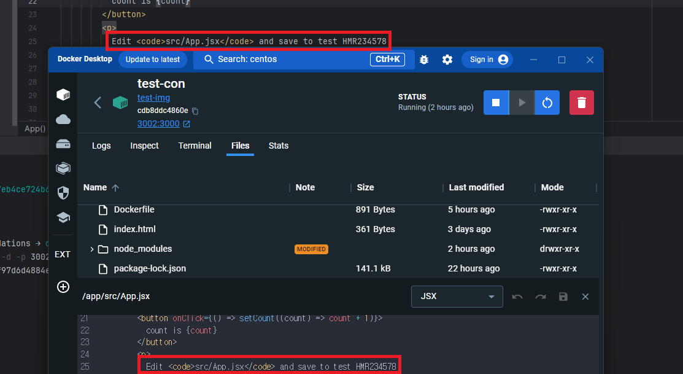Click the Running (2 hours ago) status
Screen dimensions: 683x374
point(436,107)
